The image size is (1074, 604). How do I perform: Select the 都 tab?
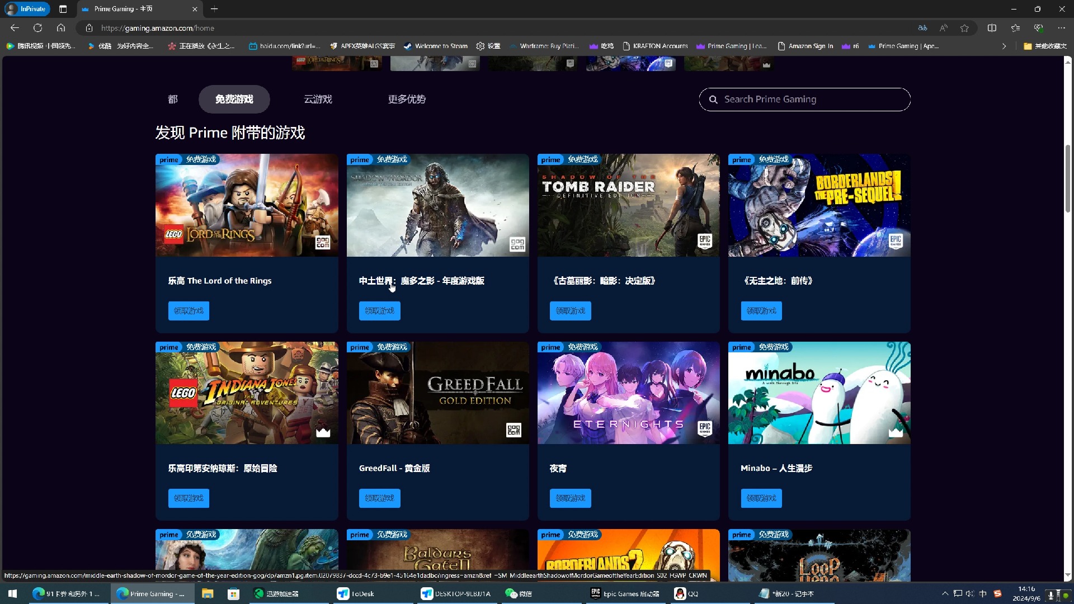(173, 100)
